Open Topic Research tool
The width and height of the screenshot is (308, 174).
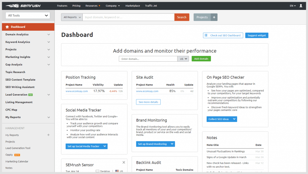tap(15, 72)
